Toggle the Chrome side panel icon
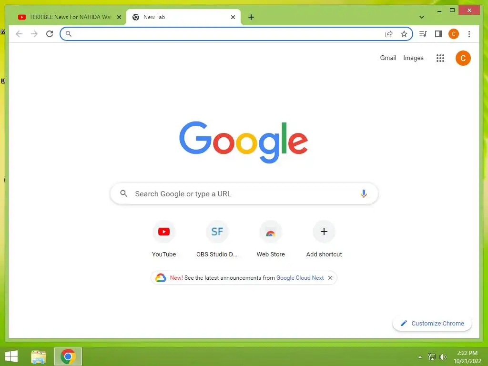Viewport: 488px width, 366px height. [x=438, y=34]
